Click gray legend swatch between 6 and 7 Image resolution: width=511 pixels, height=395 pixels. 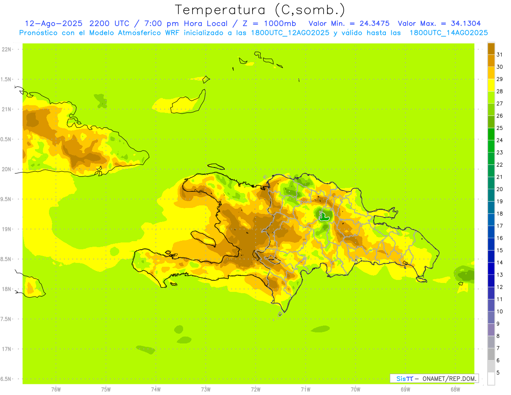[491, 354]
